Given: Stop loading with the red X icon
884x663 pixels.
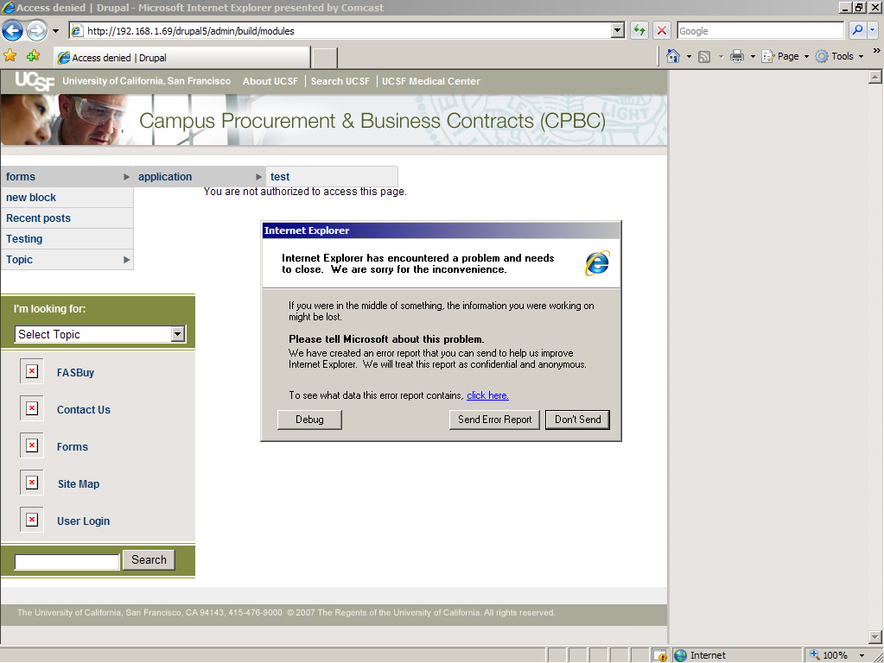Looking at the screenshot, I should coord(662,30).
